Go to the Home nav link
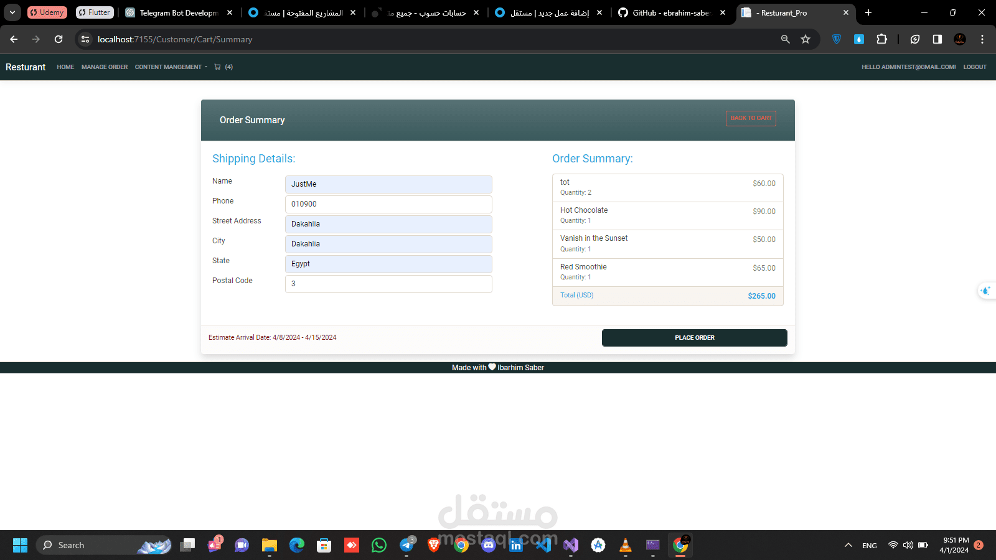Viewport: 996px width, 560px height. coord(65,67)
